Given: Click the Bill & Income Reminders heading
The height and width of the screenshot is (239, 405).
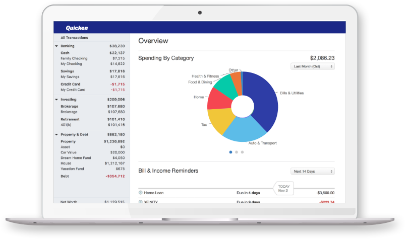Looking at the screenshot, I should 168,171.
